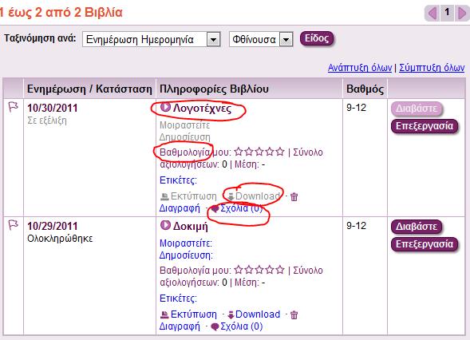This screenshot has height=340, width=470.
Task: Expand arrow icon beside Λογοτέχνες title
Action: click(x=165, y=107)
